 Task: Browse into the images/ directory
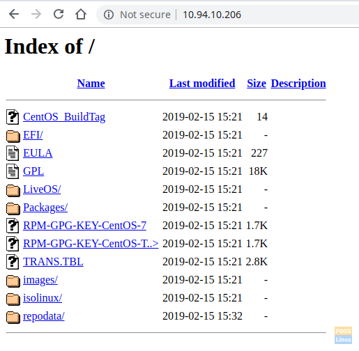40,280
